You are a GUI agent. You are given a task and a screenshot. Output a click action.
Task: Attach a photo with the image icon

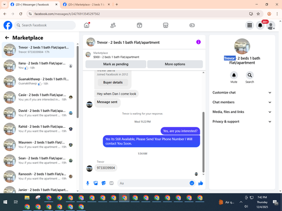click(95, 183)
